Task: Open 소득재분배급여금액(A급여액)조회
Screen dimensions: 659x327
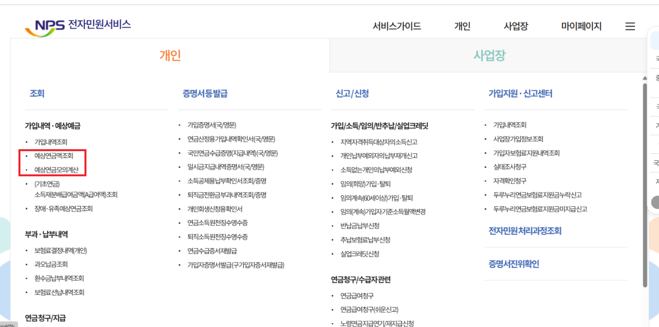Action: click(x=76, y=194)
